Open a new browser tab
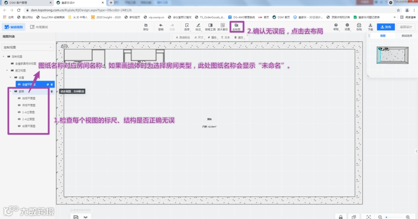Image resolution: width=418 pixels, height=219 pixels. point(111,3)
